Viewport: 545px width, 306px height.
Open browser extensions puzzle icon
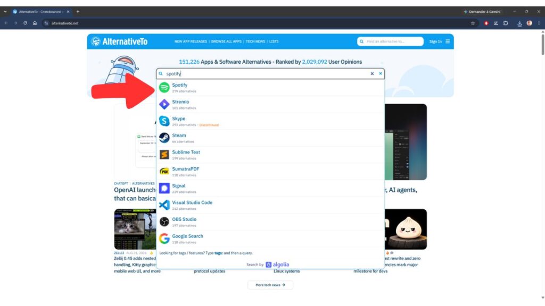[506, 23]
